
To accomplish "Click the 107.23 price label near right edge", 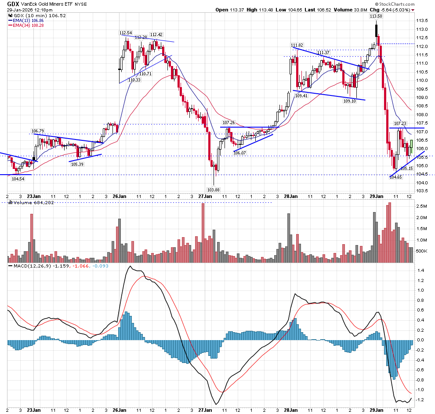I will point(400,124).
